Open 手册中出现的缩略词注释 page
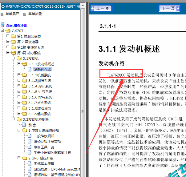The image size is (186, 177). point(53,153)
